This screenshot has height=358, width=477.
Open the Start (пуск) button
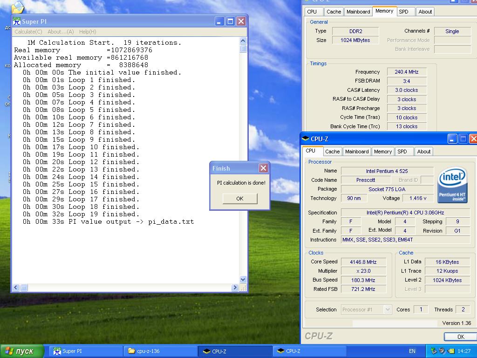[x=22, y=351]
